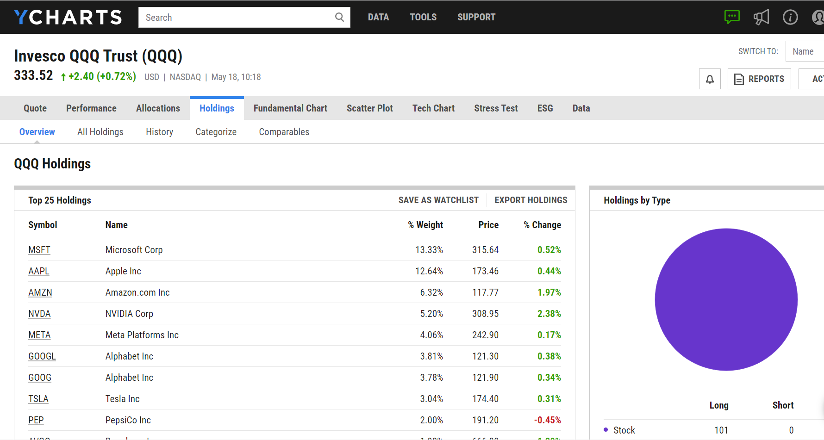Viewport: 824px width, 440px height.
Task: Focus the Switch To name field
Action: pyautogui.click(x=805, y=51)
